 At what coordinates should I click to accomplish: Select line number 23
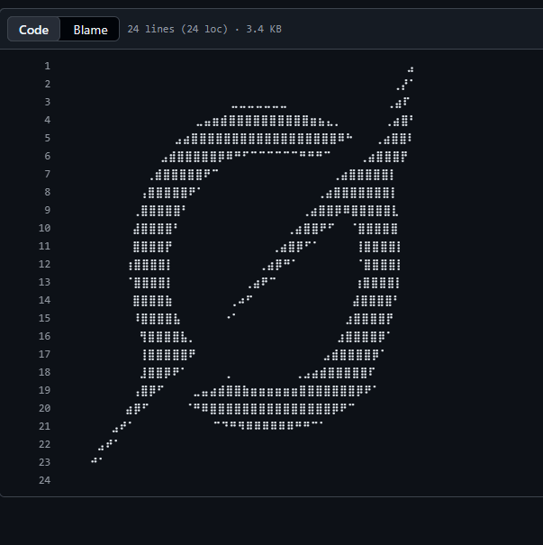click(45, 463)
